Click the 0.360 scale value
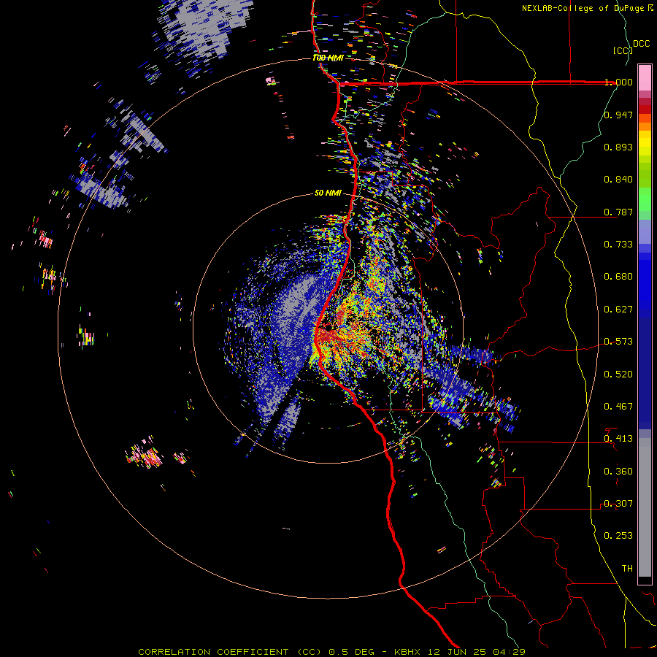This screenshot has width=657, height=657. [618, 472]
